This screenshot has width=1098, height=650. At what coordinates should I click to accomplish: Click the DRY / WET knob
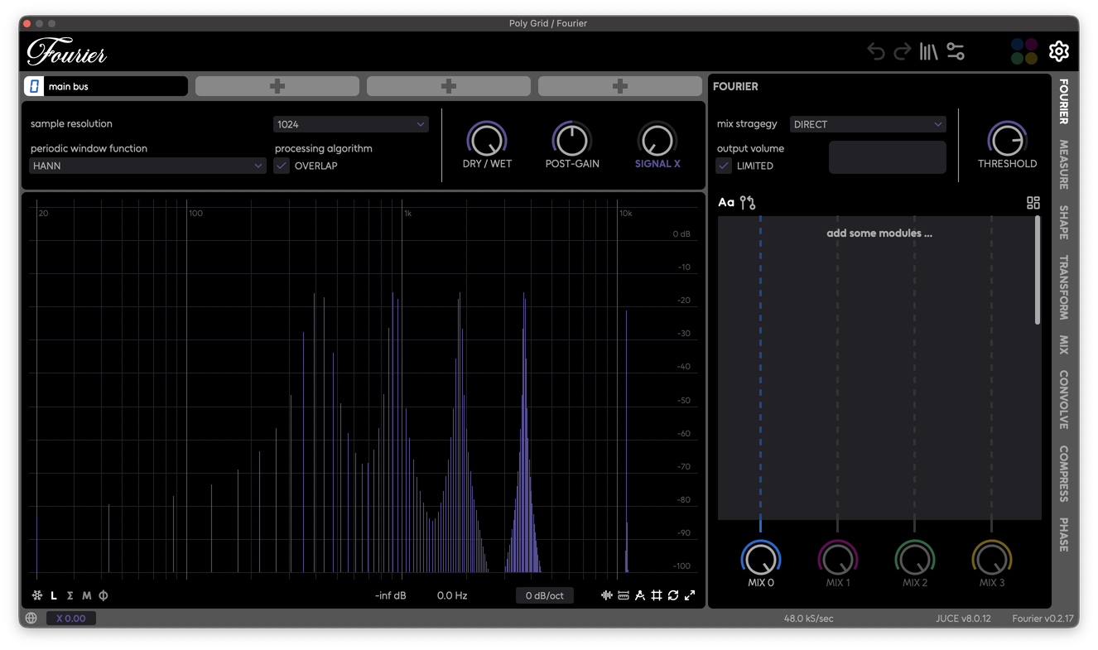[487, 140]
